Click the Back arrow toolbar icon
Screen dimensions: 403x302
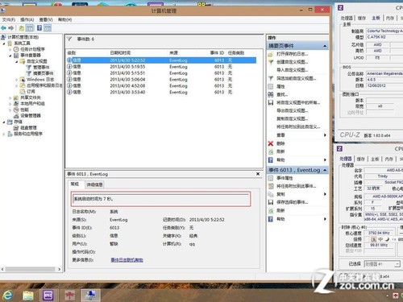(x=3, y=28)
